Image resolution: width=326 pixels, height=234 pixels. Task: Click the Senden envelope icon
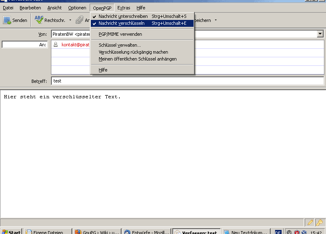click(x=7, y=20)
